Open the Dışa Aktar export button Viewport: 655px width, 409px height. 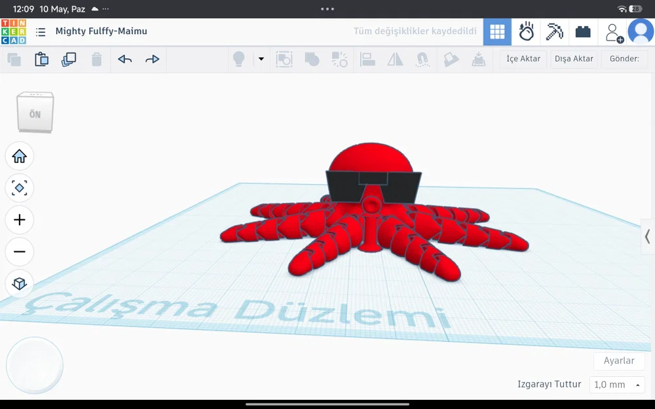[574, 59]
